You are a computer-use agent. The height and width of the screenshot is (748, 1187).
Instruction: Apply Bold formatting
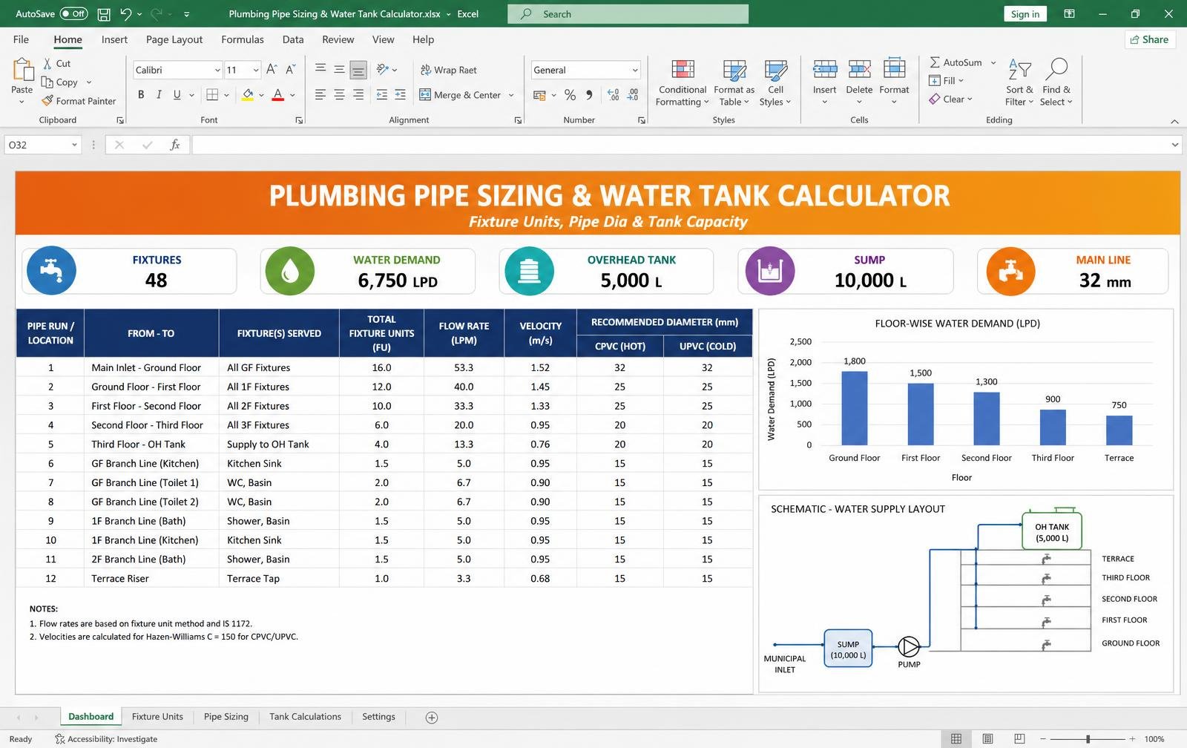pos(141,94)
